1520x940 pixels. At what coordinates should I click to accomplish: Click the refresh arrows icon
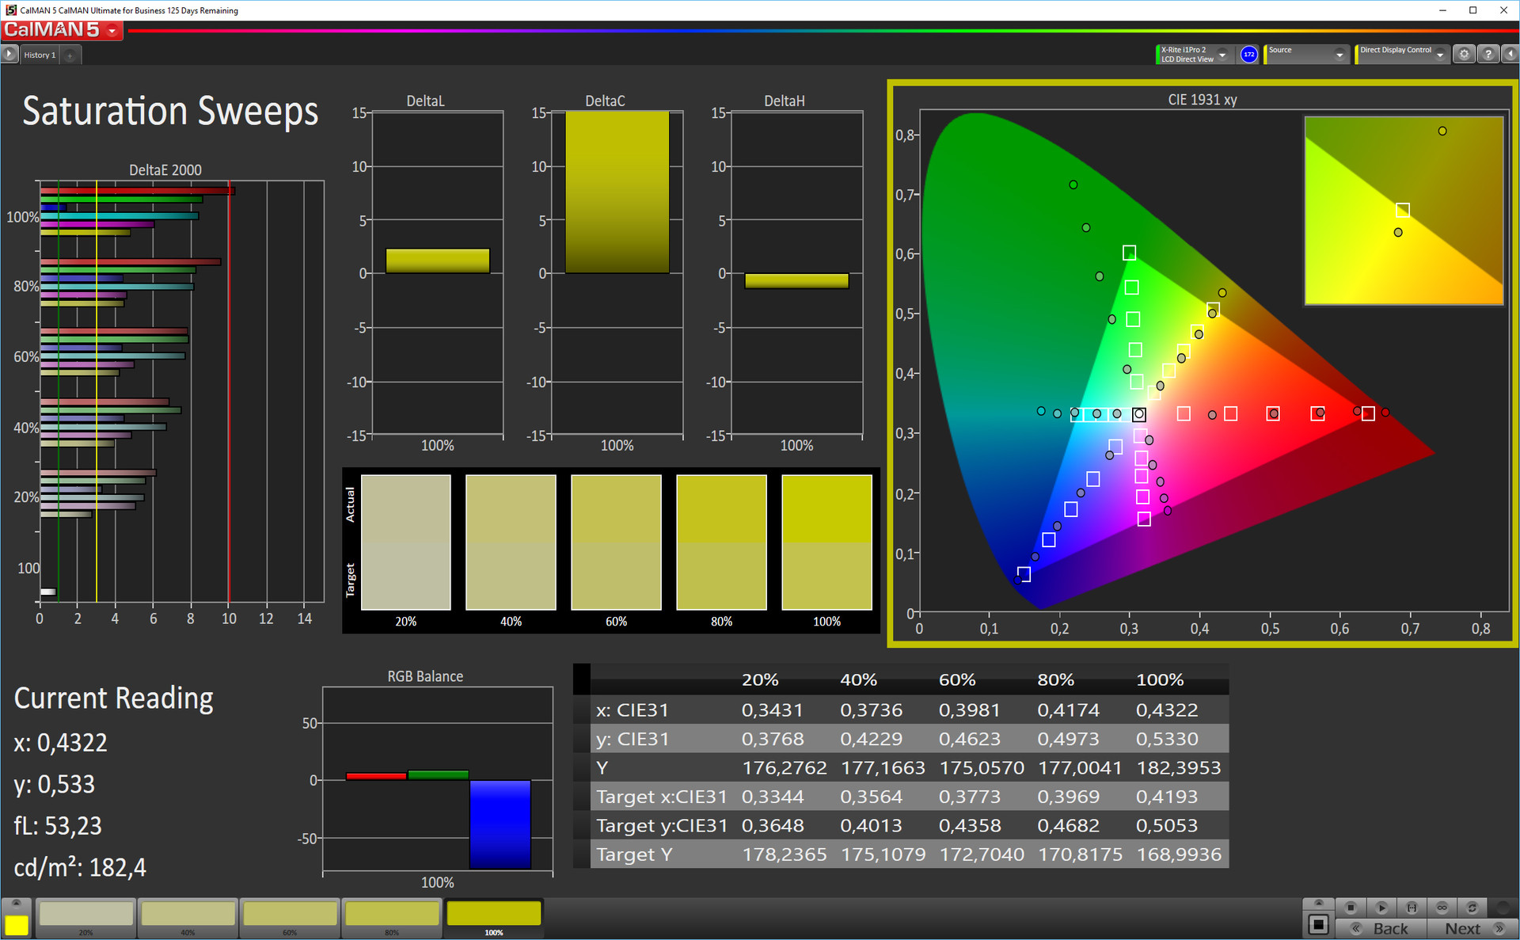[1472, 908]
